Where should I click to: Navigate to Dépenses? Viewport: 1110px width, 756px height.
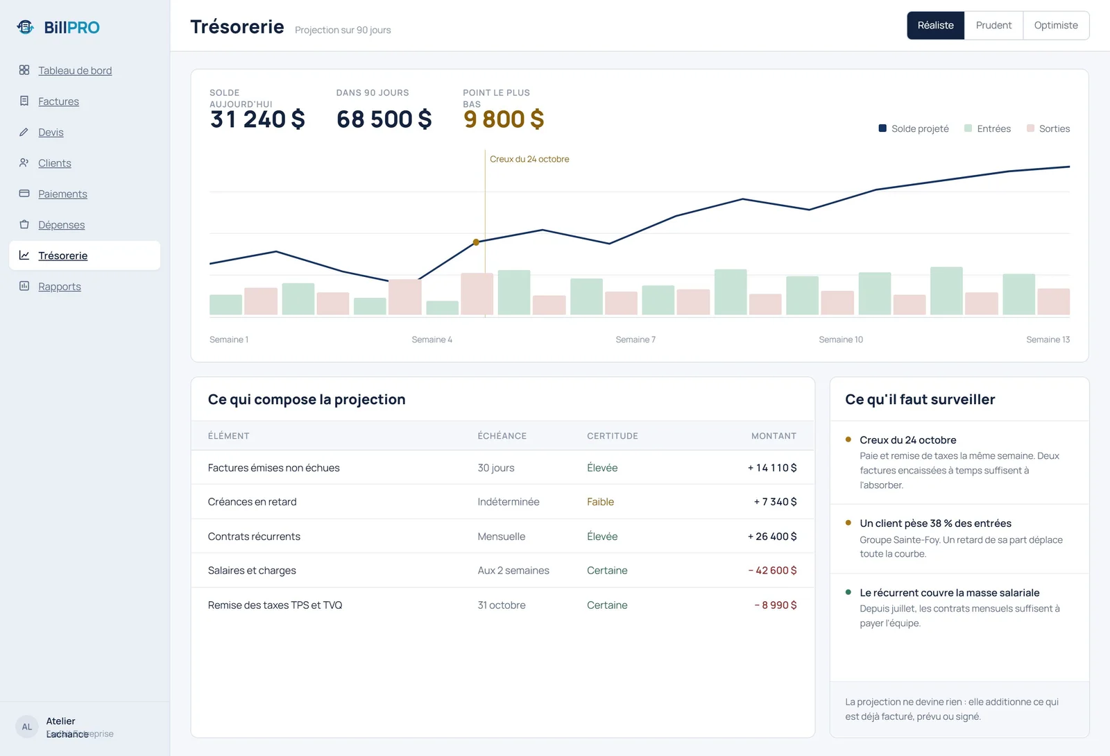[x=61, y=225]
